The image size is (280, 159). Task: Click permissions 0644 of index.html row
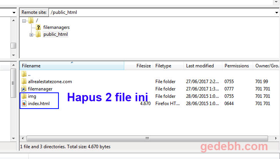(229, 104)
